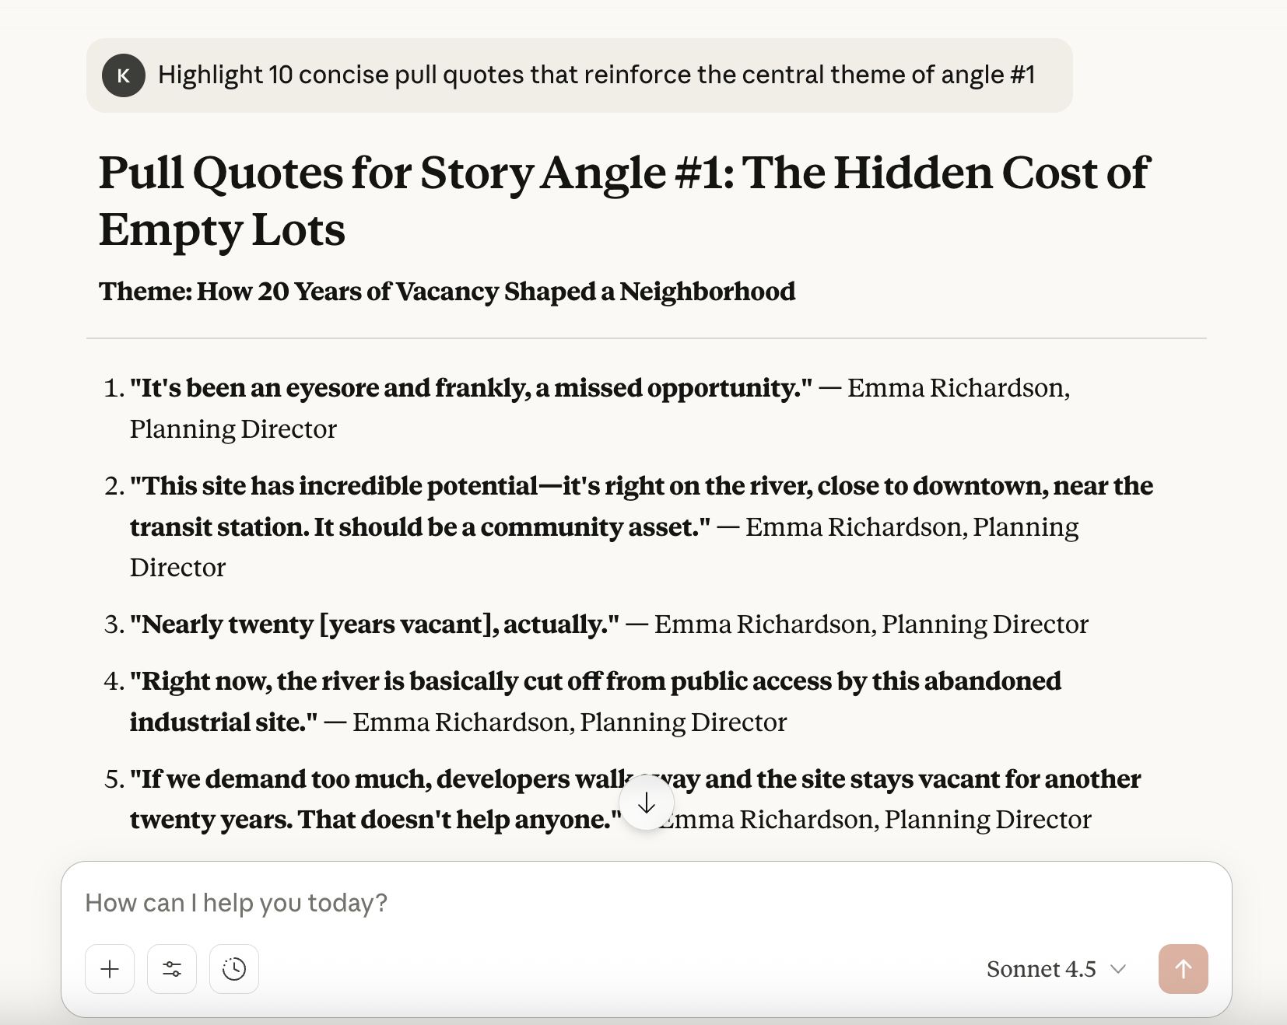Screen dimensions: 1287x1025
Task: Click the 'river is basically cut off' quote
Action: click(x=594, y=681)
